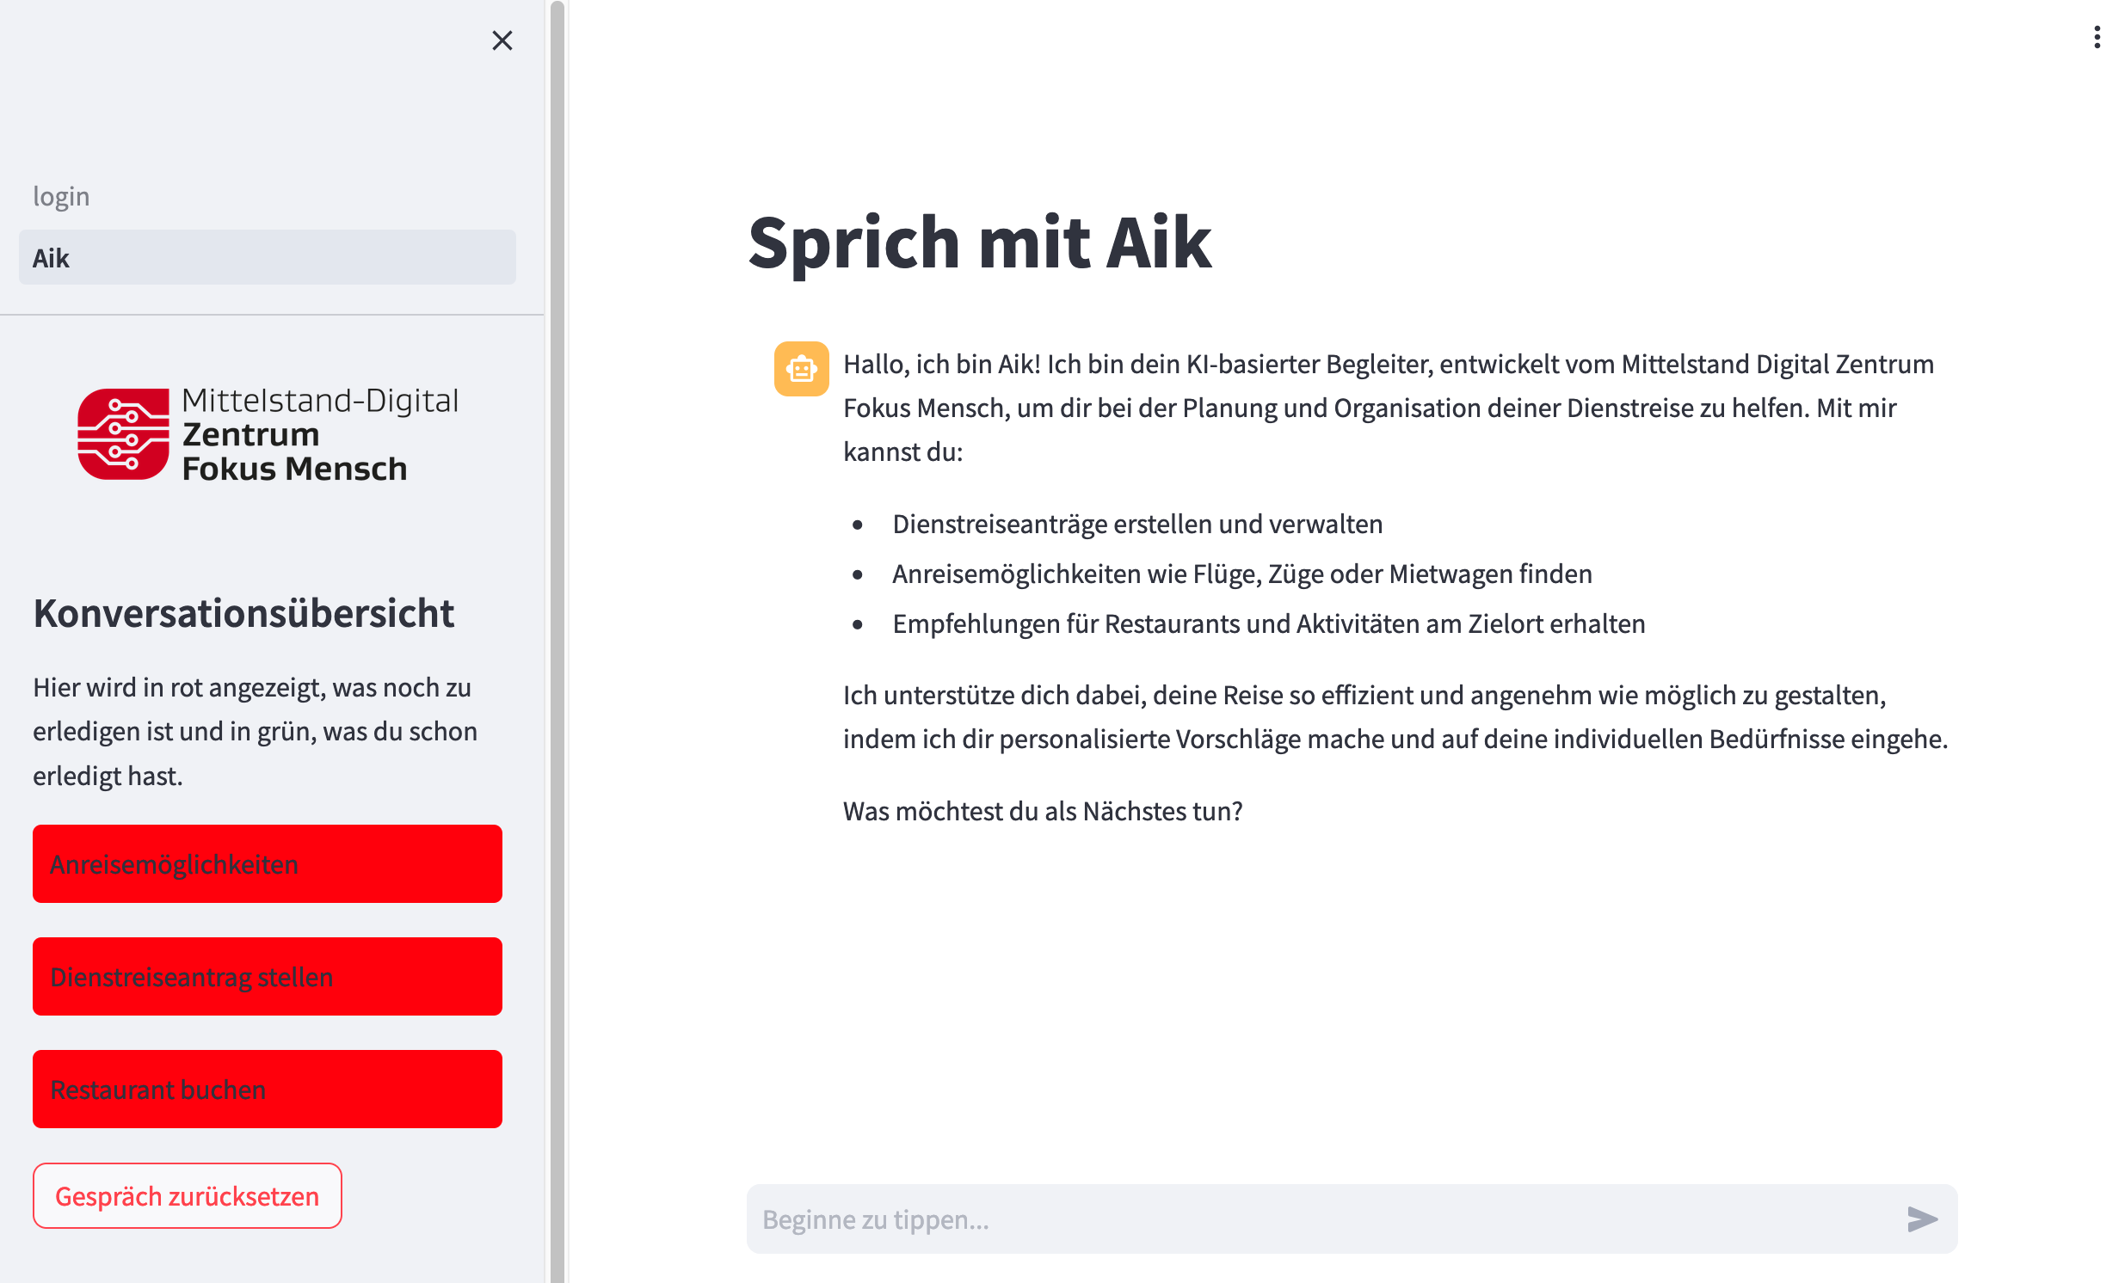Viewport: 2125px width, 1283px height.
Task: Reset chat via Gespräch zurücksetzen
Action: (x=188, y=1196)
